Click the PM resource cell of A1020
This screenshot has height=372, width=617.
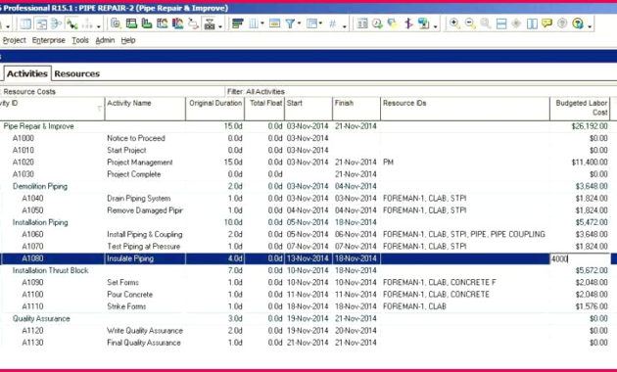point(465,162)
